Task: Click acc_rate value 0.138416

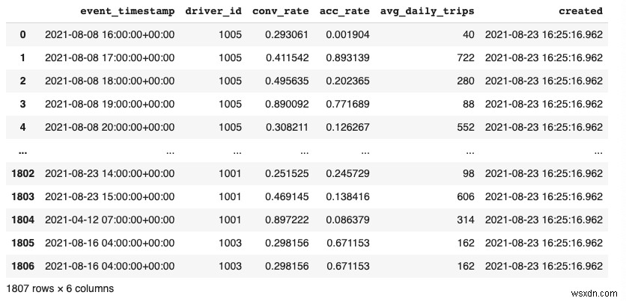Action: click(x=347, y=196)
